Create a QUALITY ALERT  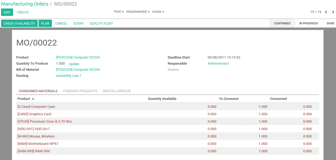101,23
